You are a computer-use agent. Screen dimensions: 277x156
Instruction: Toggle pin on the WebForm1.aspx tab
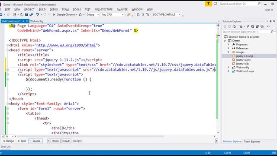23,21
